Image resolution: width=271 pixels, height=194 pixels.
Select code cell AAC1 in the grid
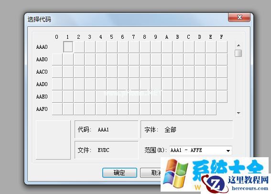(68, 72)
